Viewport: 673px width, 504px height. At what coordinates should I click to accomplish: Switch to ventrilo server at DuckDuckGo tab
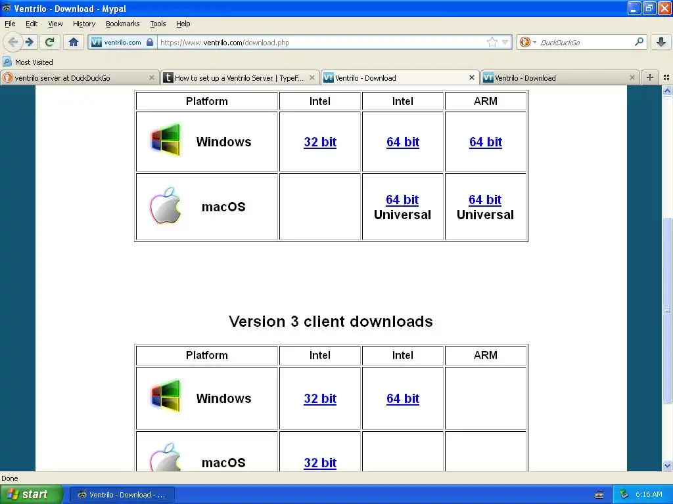[x=80, y=77]
